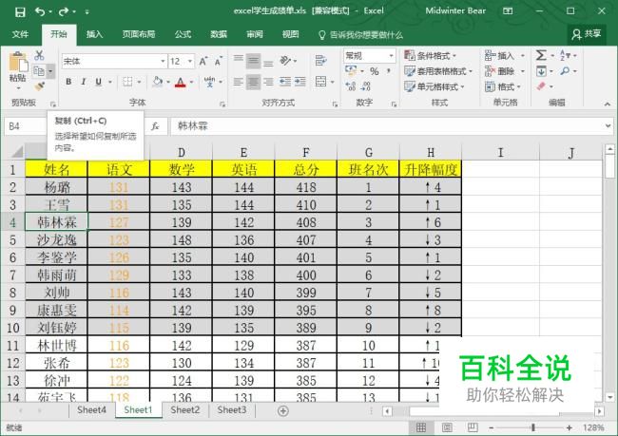Open the 插入 ribbon tab
The image size is (618, 436).
click(x=94, y=34)
